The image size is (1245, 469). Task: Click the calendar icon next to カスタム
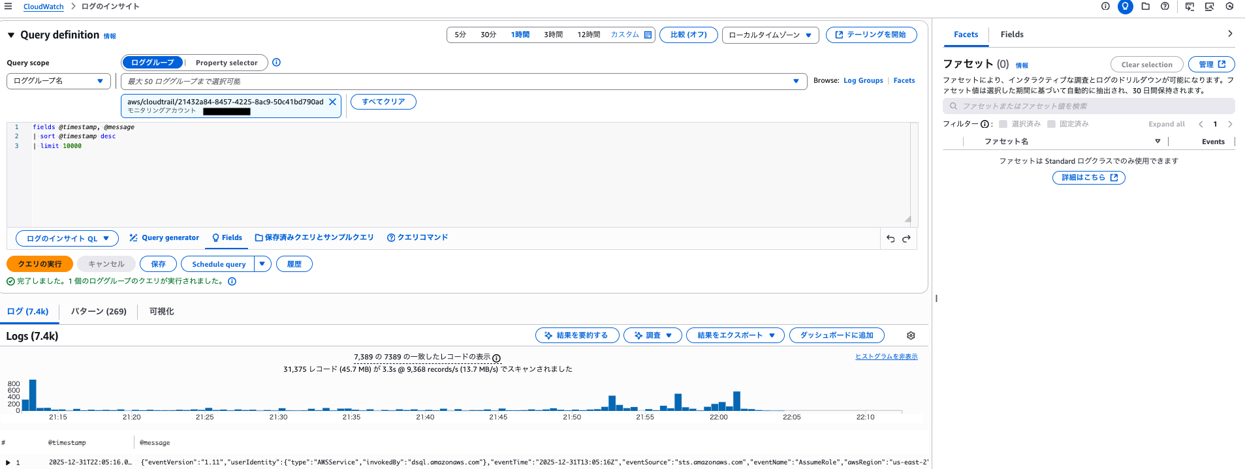[648, 35]
